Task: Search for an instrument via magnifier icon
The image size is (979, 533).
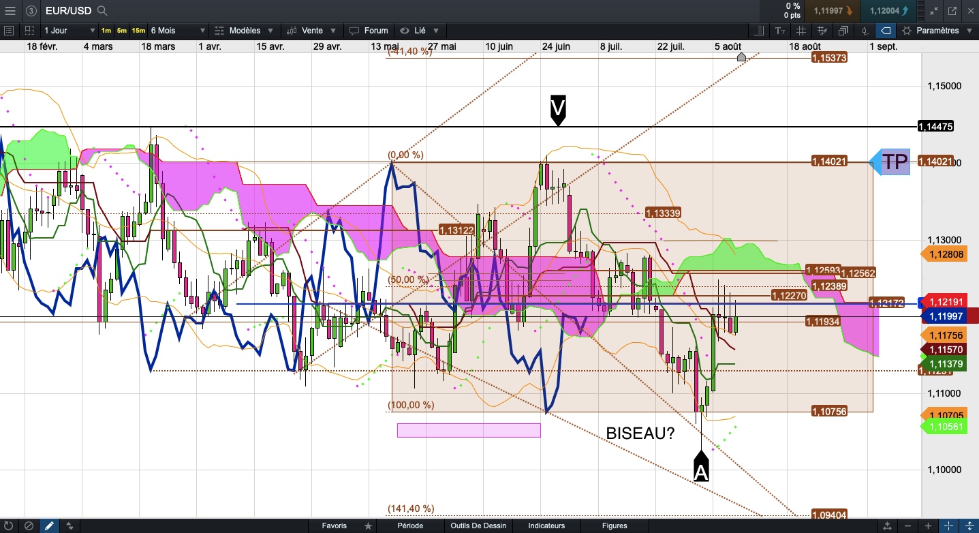Action: (x=102, y=10)
